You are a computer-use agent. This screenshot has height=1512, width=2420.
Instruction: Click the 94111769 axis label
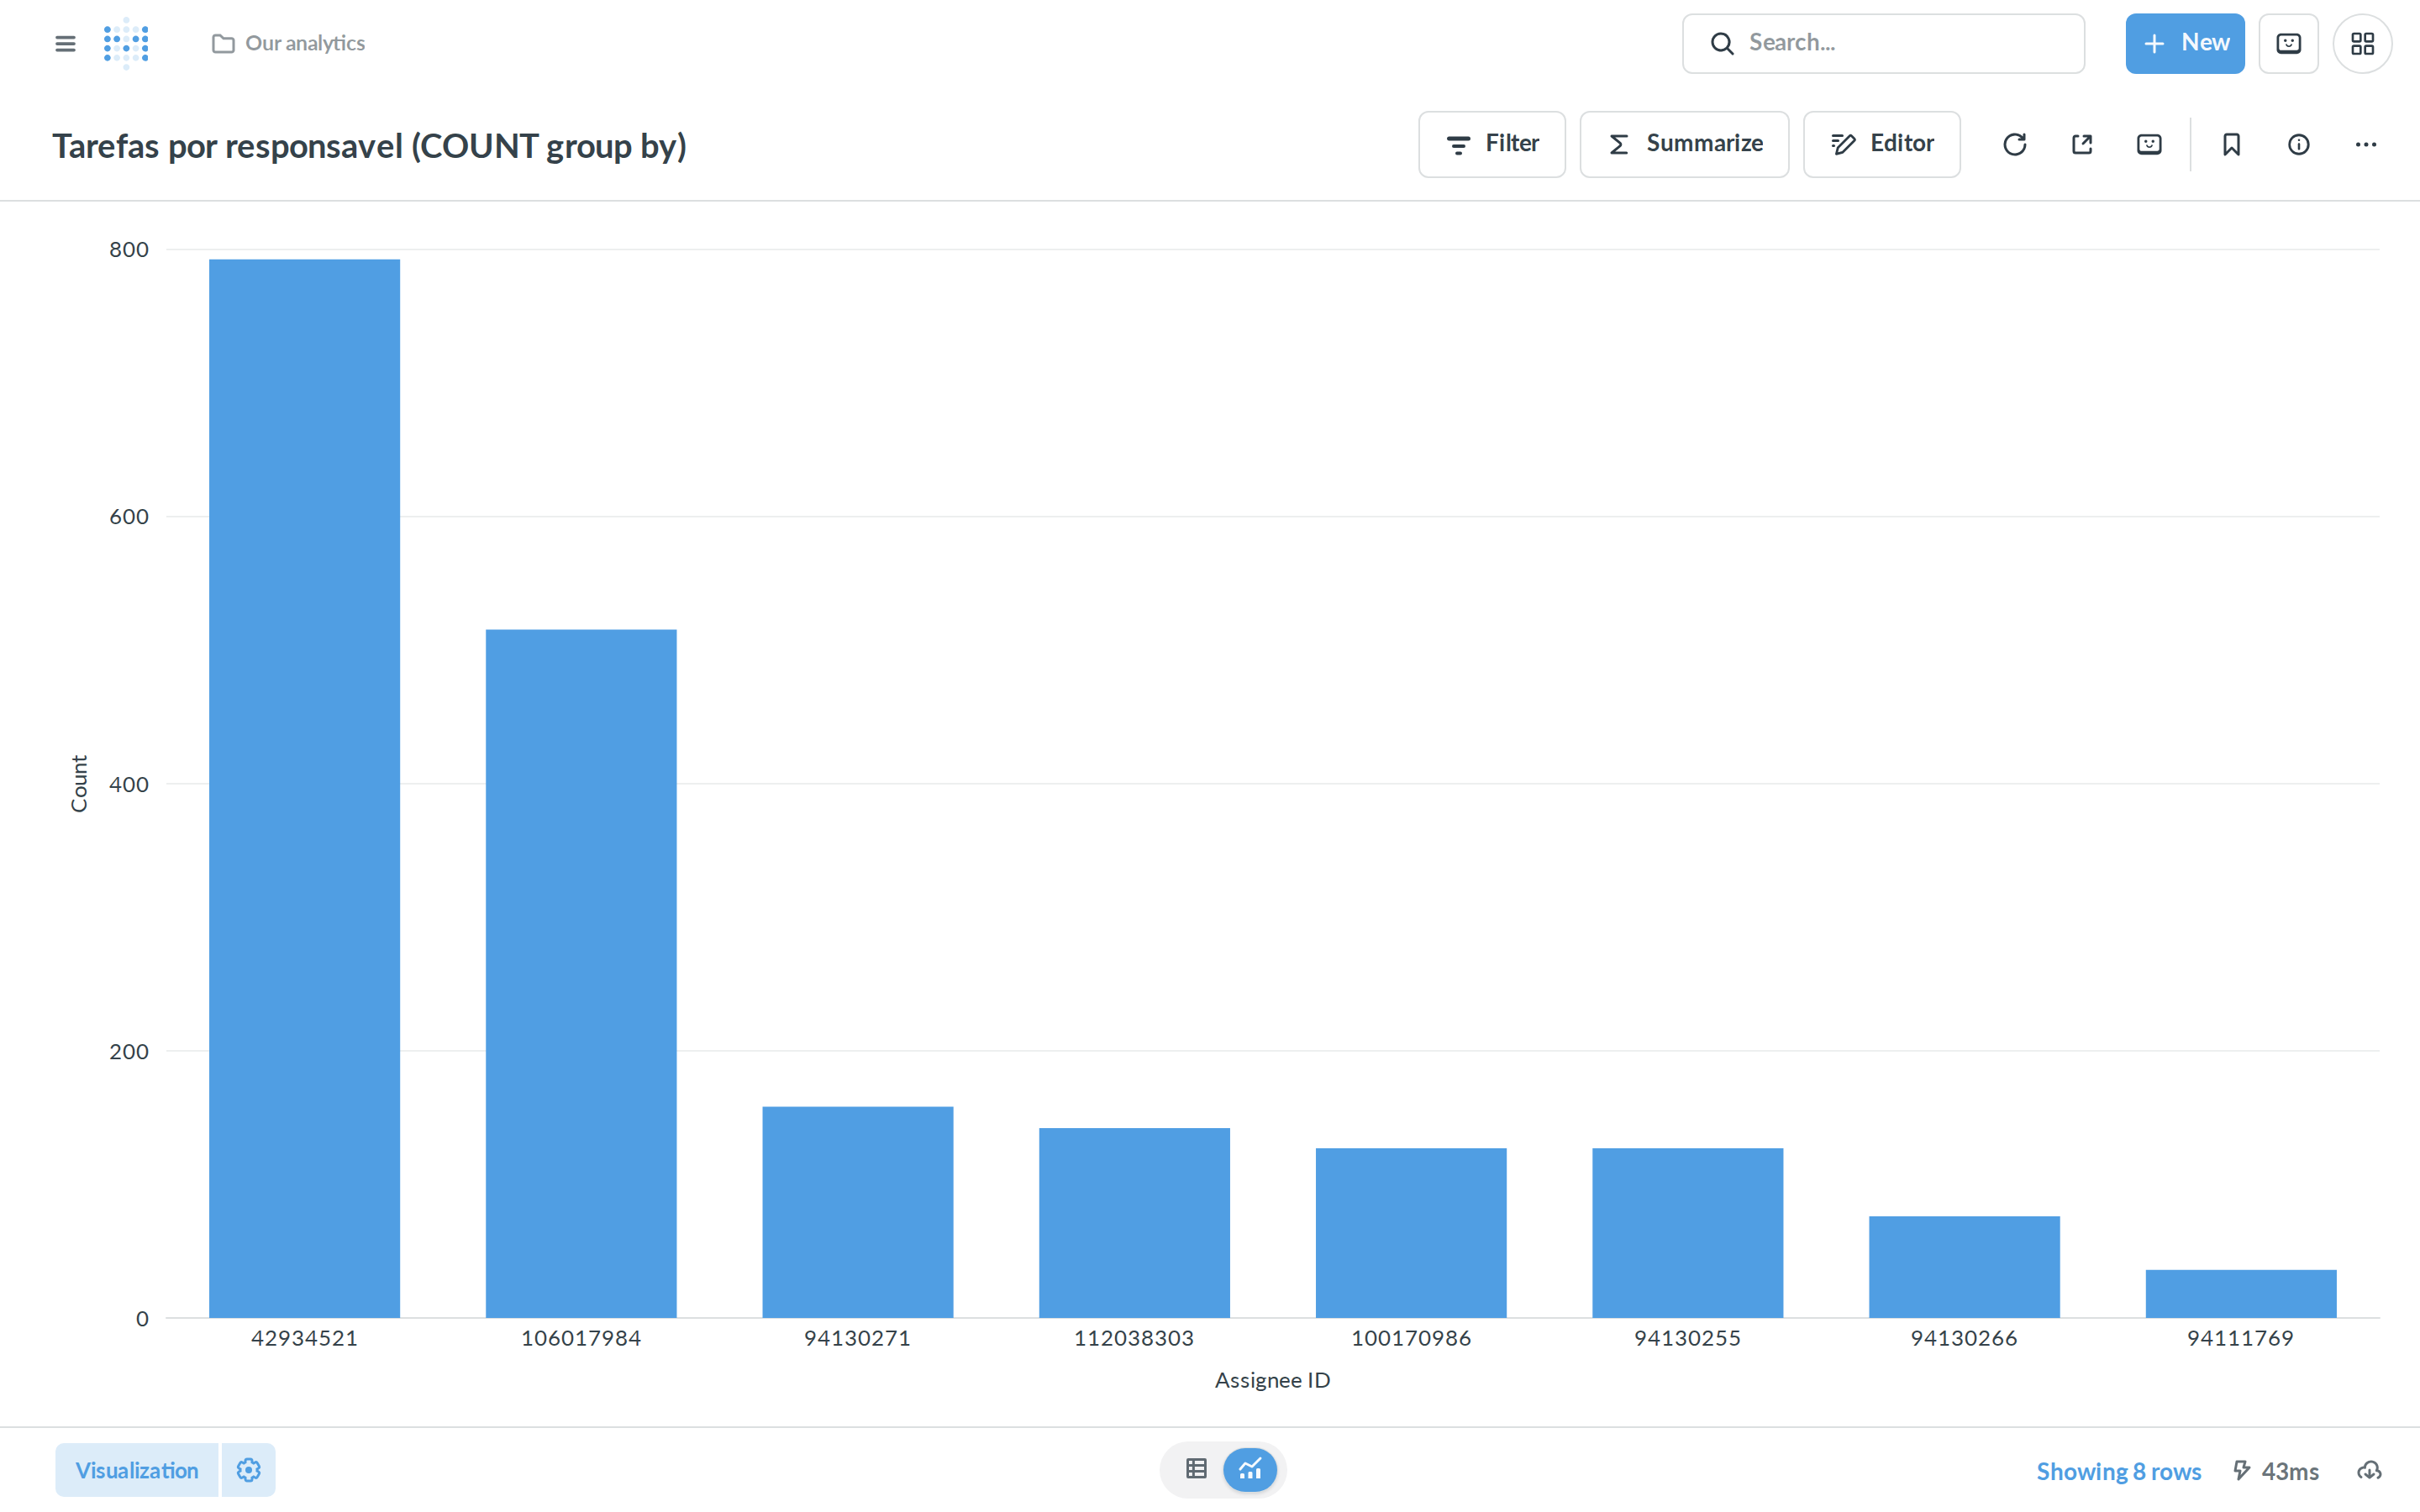[x=2240, y=1338]
